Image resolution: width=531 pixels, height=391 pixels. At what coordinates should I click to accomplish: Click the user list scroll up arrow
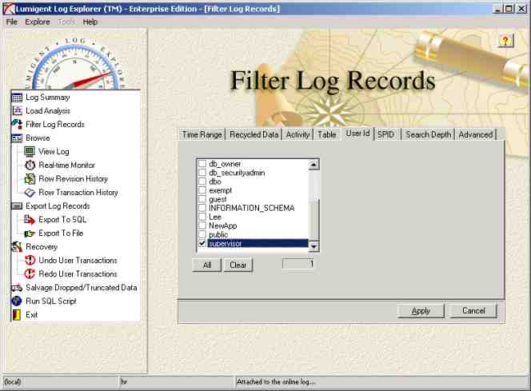pos(313,165)
